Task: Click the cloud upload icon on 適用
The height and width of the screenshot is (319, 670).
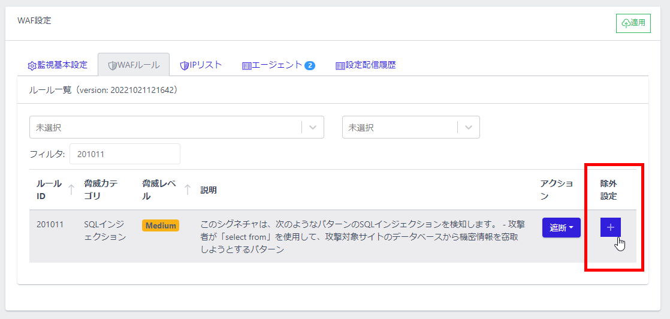Action: pyautogui.click(x=626, y=23)
